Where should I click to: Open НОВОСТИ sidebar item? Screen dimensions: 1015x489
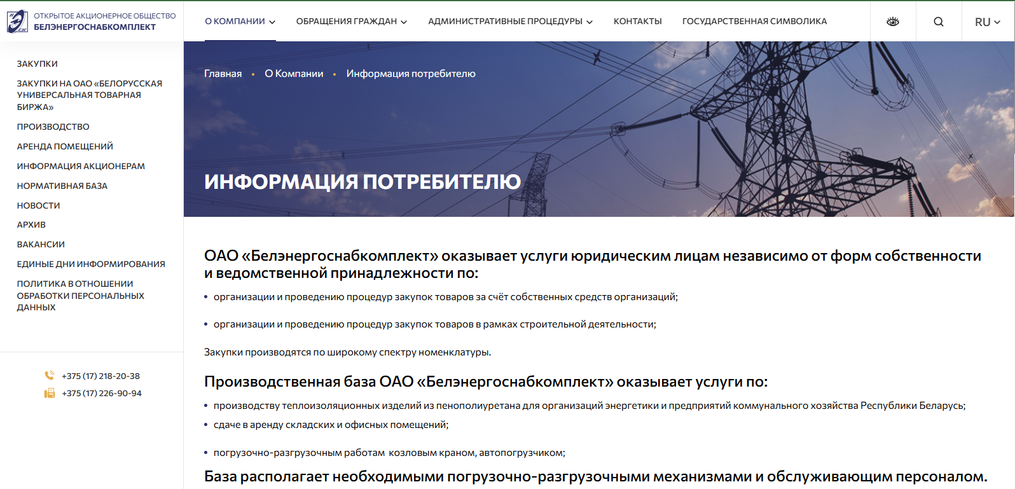39,205
